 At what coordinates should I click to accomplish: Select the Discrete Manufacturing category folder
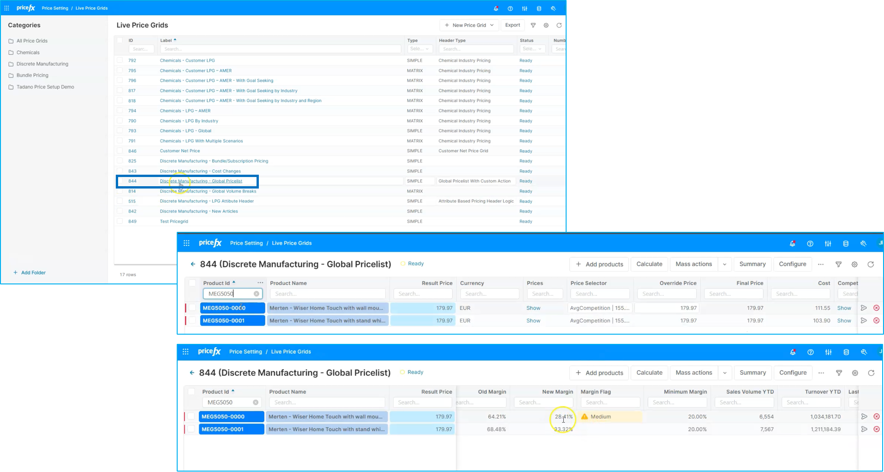[x=42, y=64]
